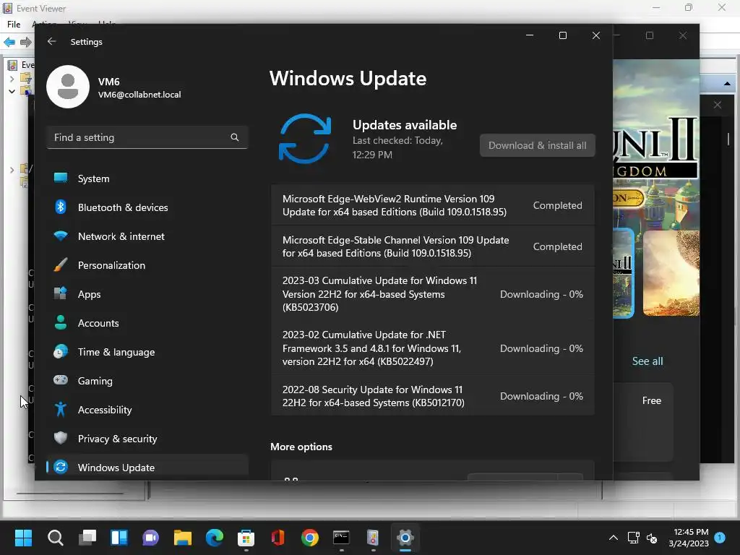
Task: Open Network & internet settings
Action: pyautogui.click(x=147, y=236)
